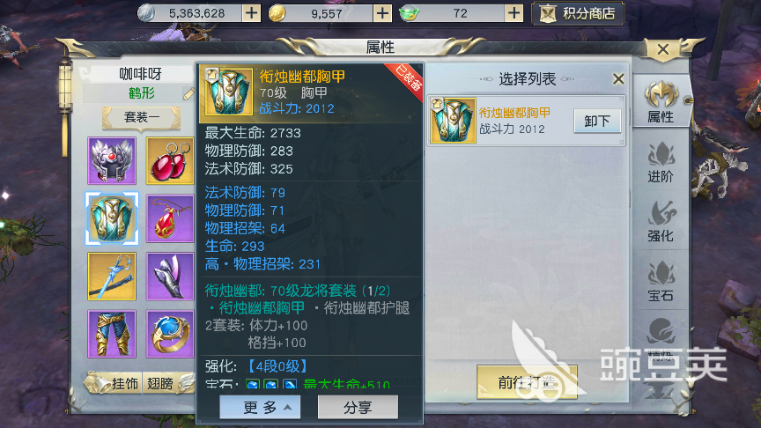The width and height of the screenshot is (761, 428).
Task: Add silver coins with plus button
Action: click(x=251, y=13)
